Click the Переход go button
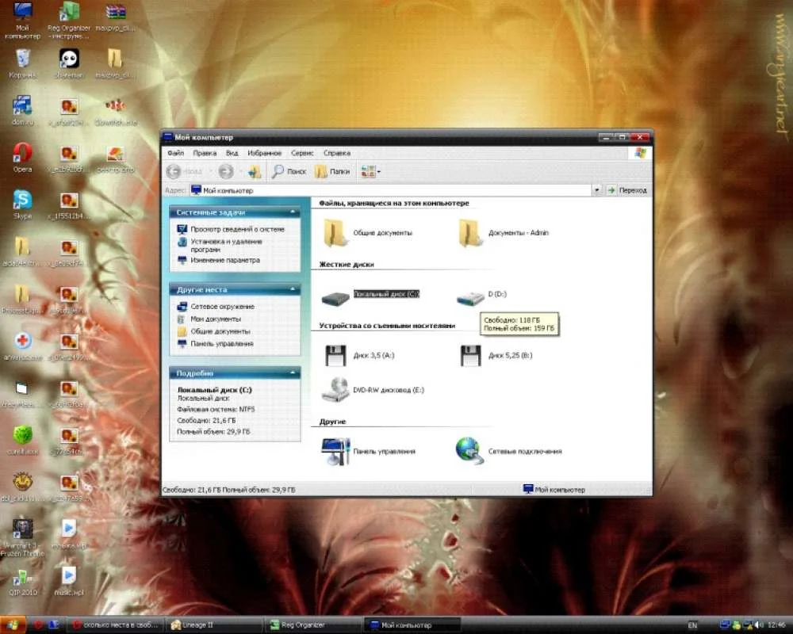Viewport: 793px width, 634px height. point(627,190)
